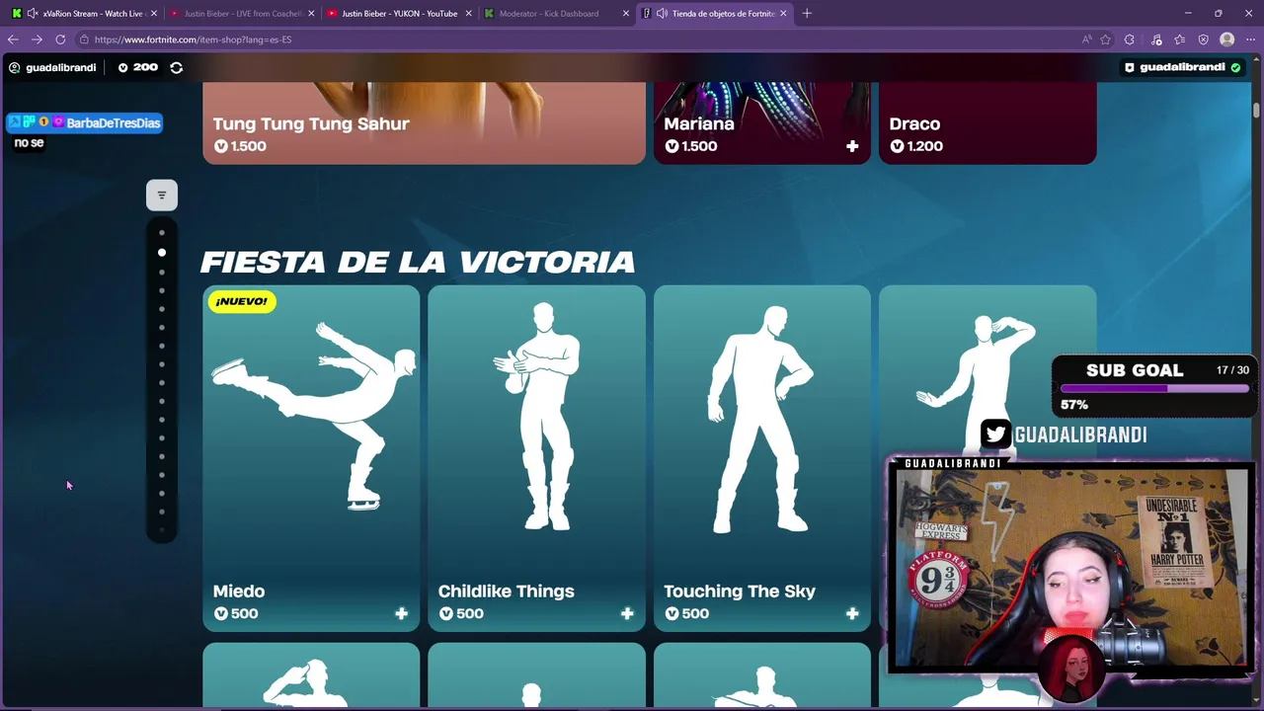Reload the Fortnite item shop page

tap(60, 39)
